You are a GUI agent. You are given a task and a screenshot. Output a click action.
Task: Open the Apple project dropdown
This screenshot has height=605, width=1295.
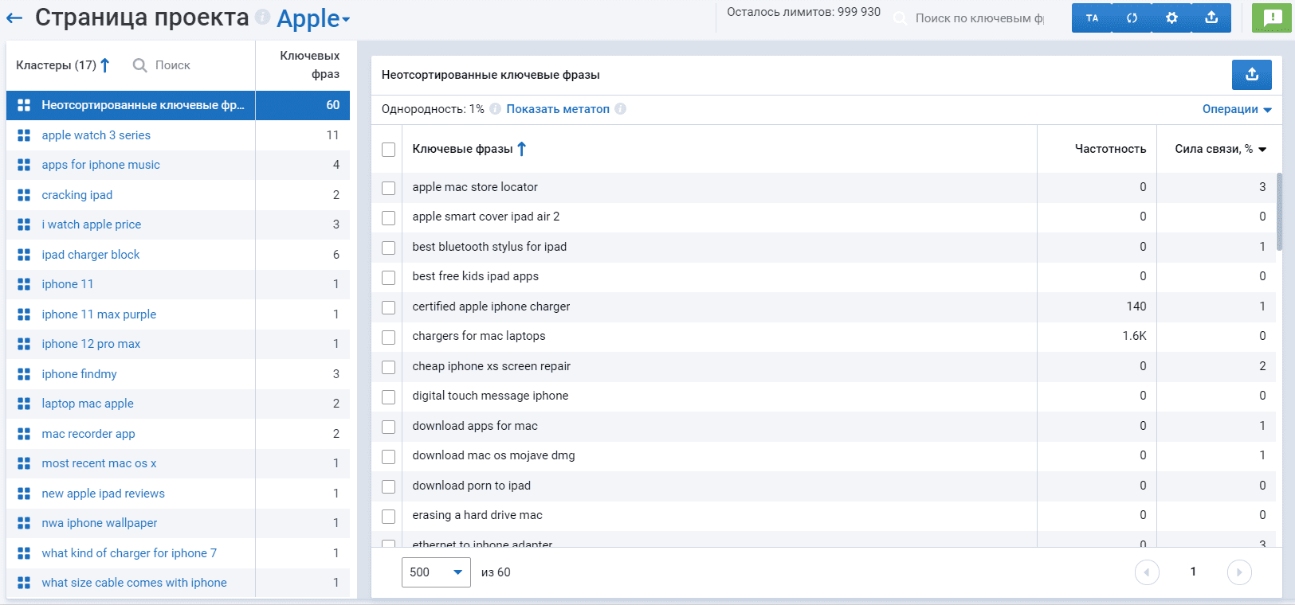coord(313,19)
